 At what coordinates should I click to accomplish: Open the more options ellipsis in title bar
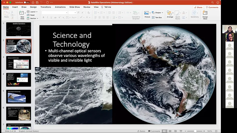[51, 2]
